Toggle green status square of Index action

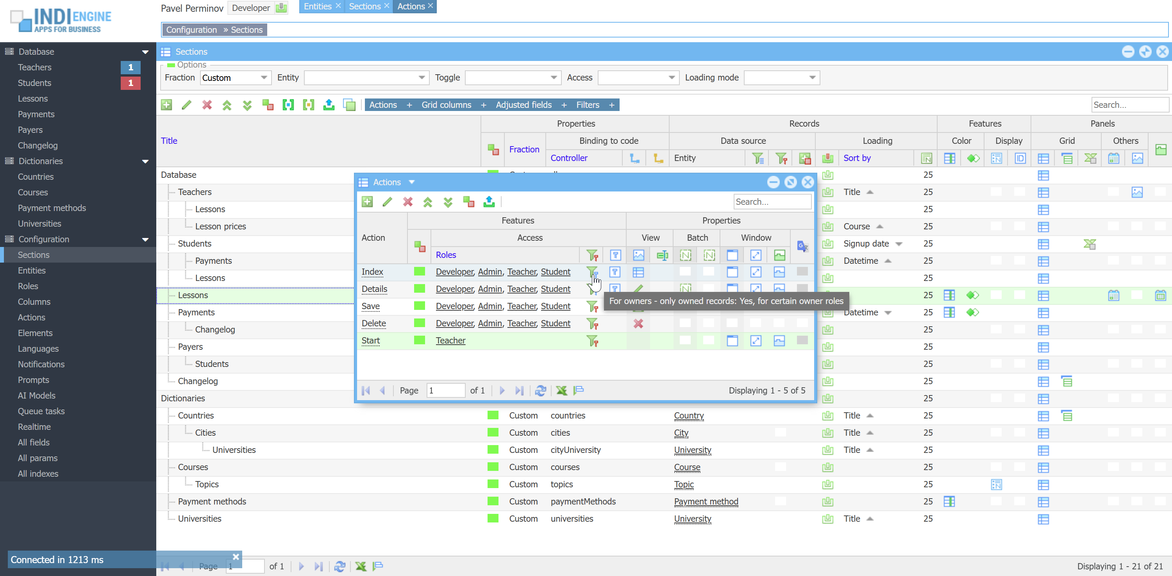[x=419, y=272]
